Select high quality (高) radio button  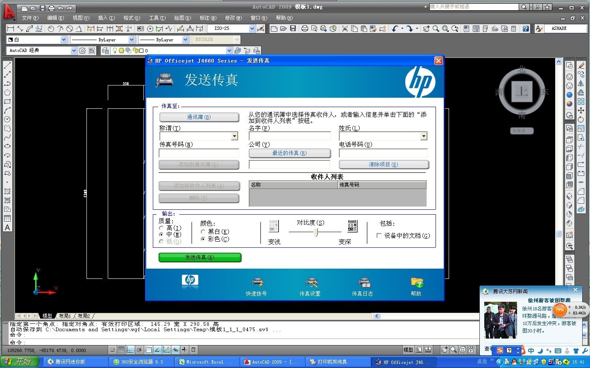(x=161, y=228)
